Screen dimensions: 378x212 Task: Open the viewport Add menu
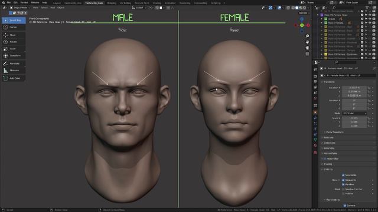click(x=53, y=8)
